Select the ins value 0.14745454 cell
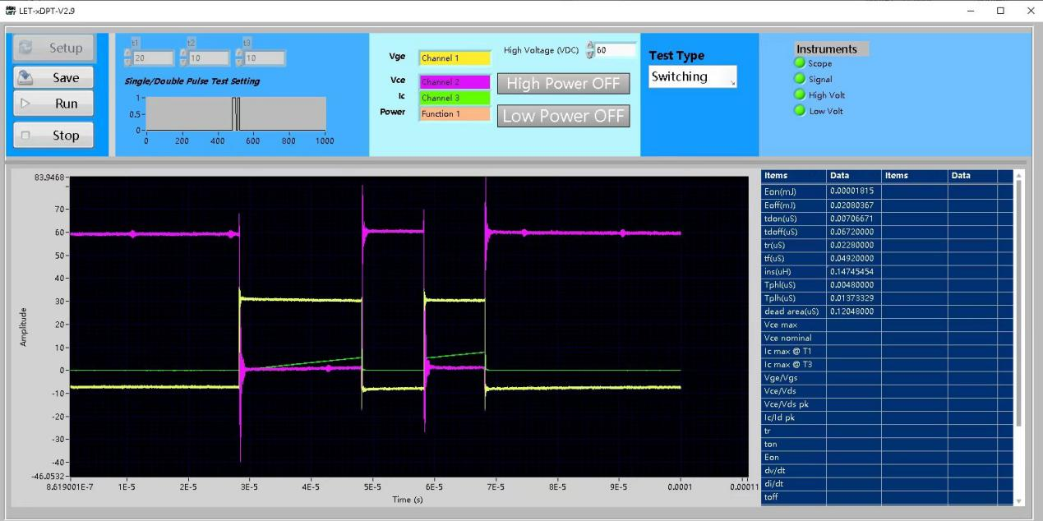Viewport: 1043px width, 521px height. point(854,271)
